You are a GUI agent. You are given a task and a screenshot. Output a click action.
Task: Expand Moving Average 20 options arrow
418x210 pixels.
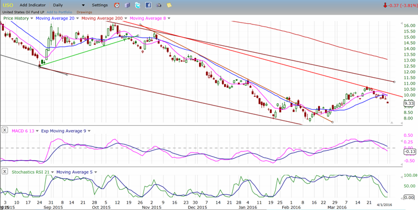click(x=78, y=19)
